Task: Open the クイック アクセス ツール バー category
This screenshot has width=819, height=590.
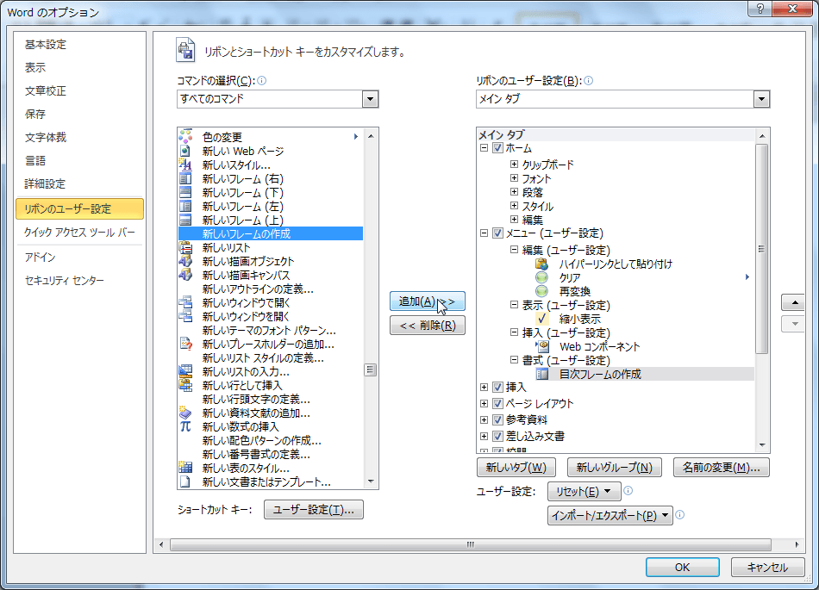Action: [x=79, y=233]
